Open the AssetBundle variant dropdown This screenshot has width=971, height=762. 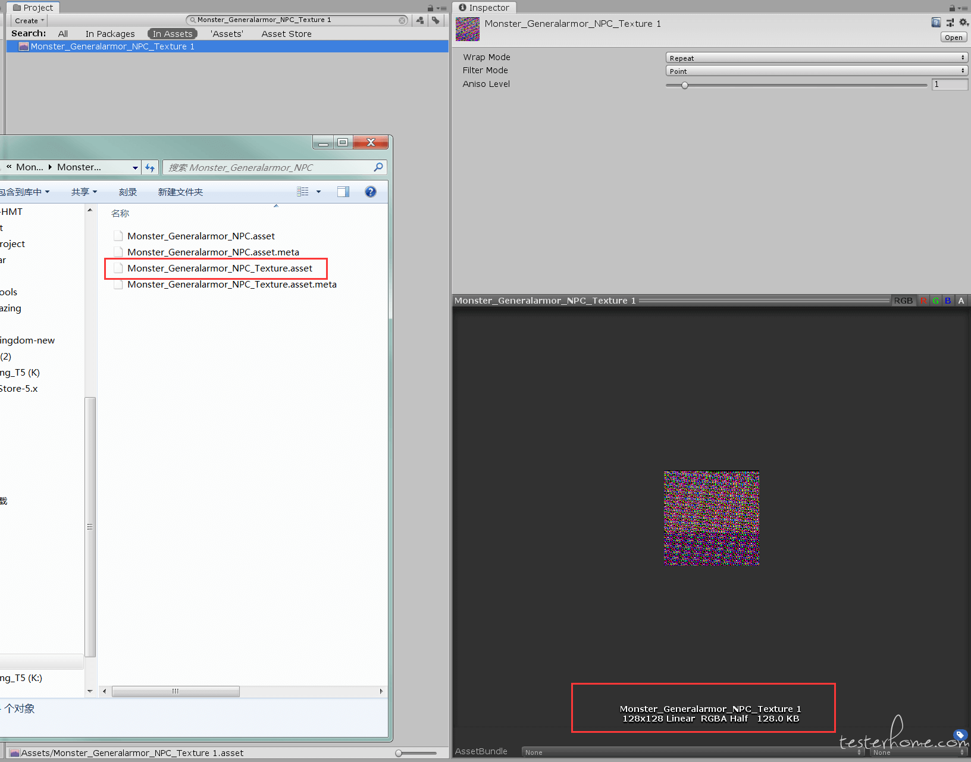(x=918, y=752)
